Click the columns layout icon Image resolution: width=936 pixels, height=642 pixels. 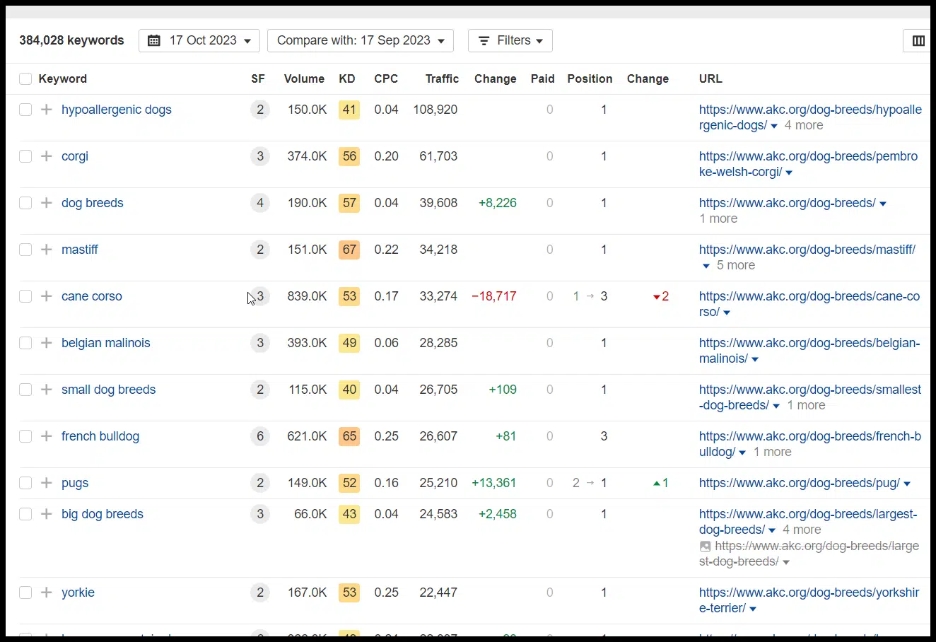pos(918,41)
